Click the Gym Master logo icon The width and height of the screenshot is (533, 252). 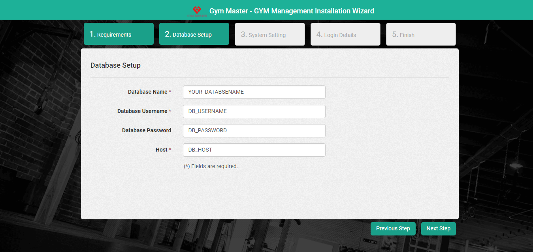pyautogui.click(x=197, y=11)
